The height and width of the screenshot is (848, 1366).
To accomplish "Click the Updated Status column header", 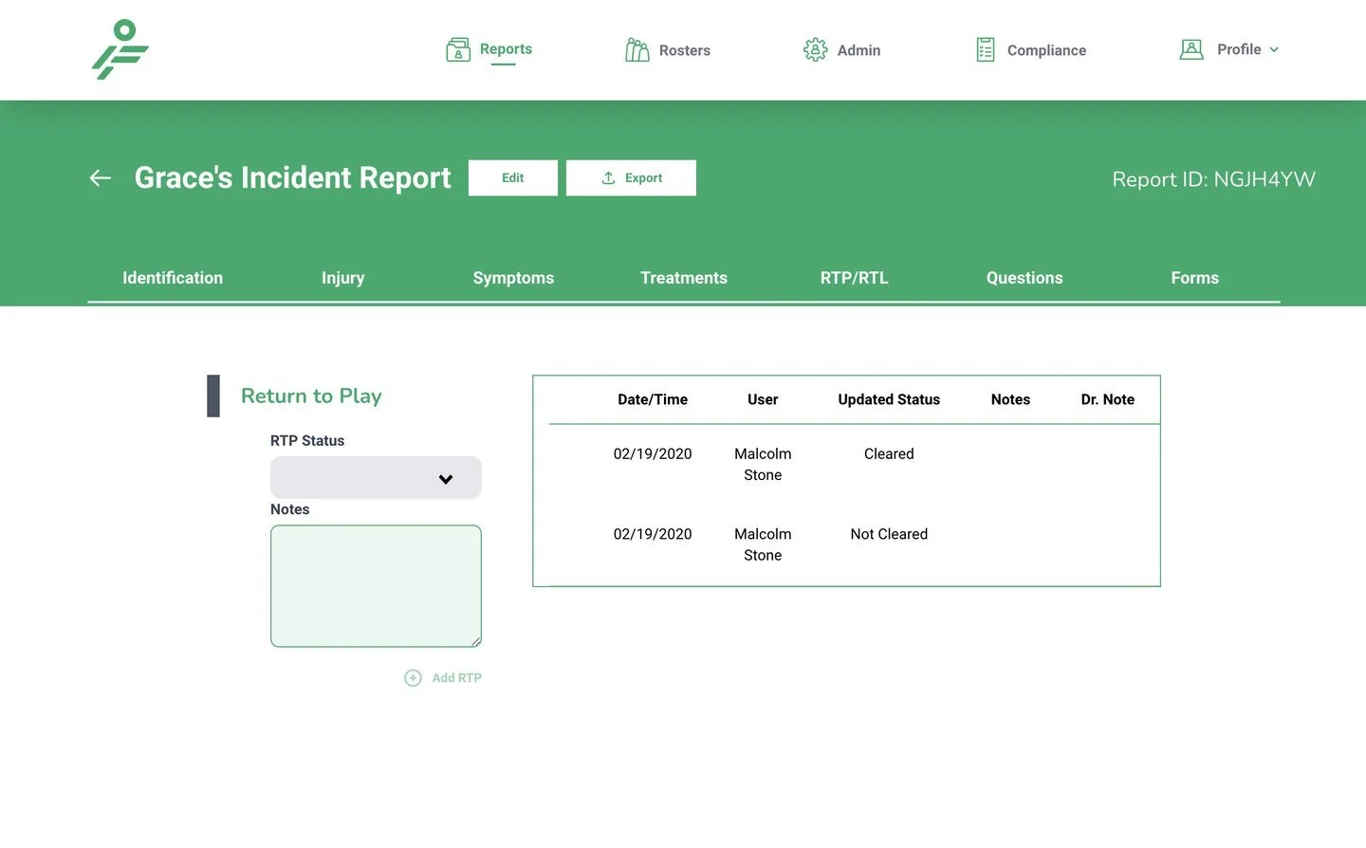I will [889, 399].
